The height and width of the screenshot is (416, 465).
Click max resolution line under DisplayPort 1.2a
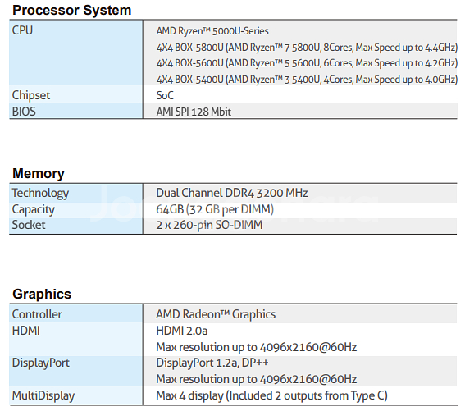[256, 379]
